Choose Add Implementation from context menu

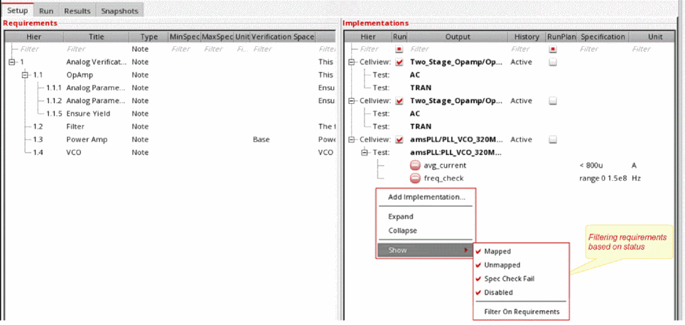pyautogui.click(x=426, y=197)
